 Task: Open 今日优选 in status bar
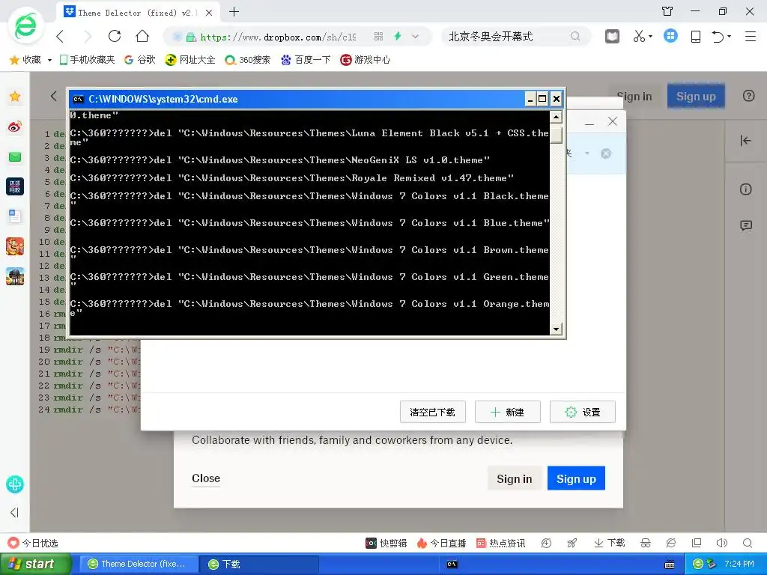[32, 544]
